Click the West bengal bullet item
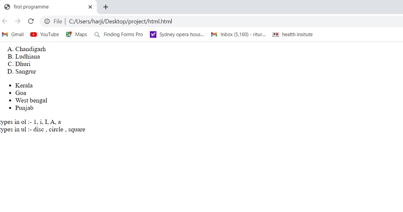403x212 pixels. 31,101
